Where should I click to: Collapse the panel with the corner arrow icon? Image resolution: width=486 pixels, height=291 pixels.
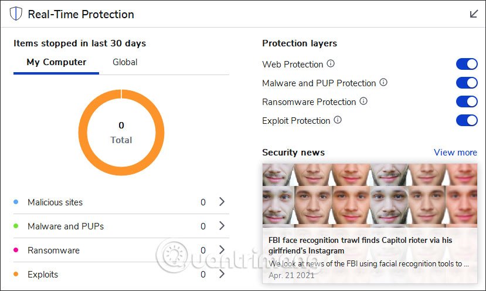[x=474, y=14]
